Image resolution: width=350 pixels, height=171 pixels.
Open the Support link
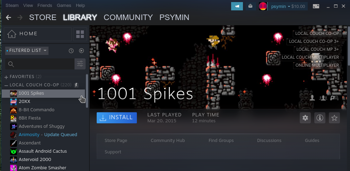[x=113, y=152]
